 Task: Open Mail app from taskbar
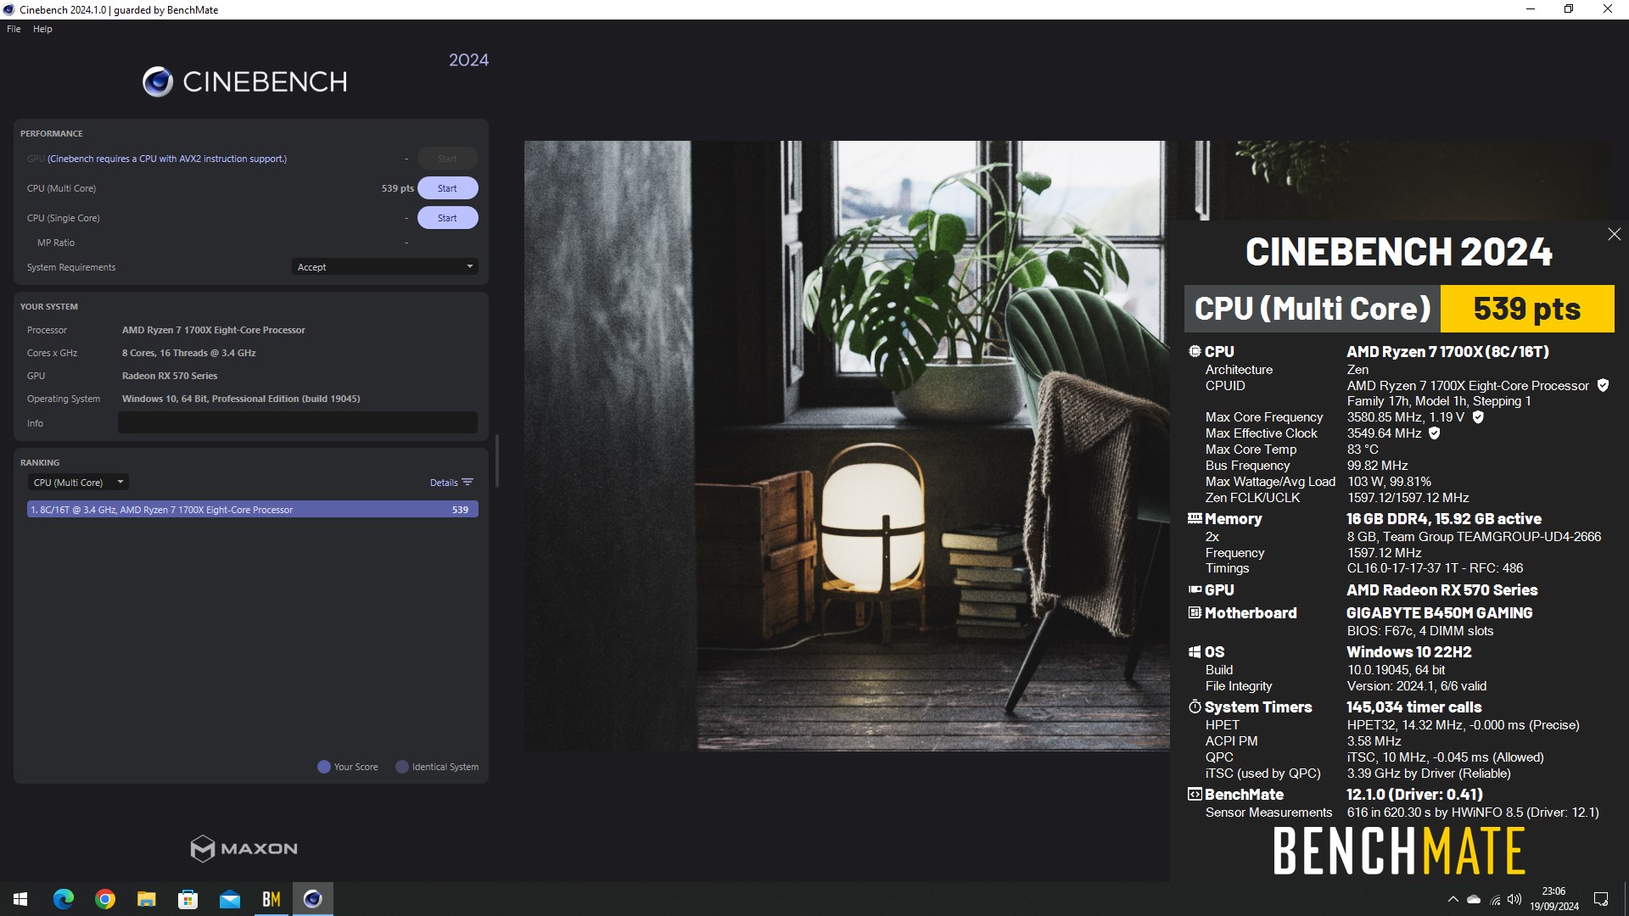(x=230, y=899)
